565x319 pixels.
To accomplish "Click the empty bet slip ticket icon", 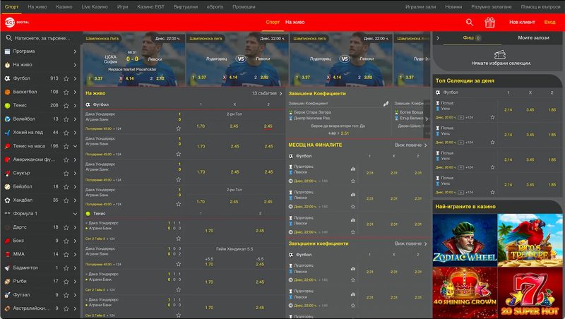I will (x=500, y=55).
